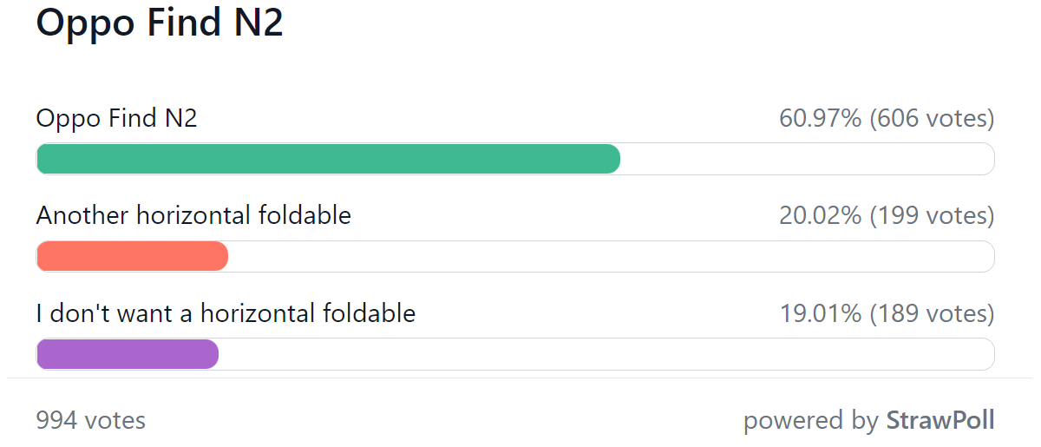Click the 19.01% (189 votes) result text

[887, 313]
